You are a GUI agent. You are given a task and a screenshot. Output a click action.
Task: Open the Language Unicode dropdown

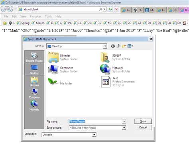[x=94, y=135]
